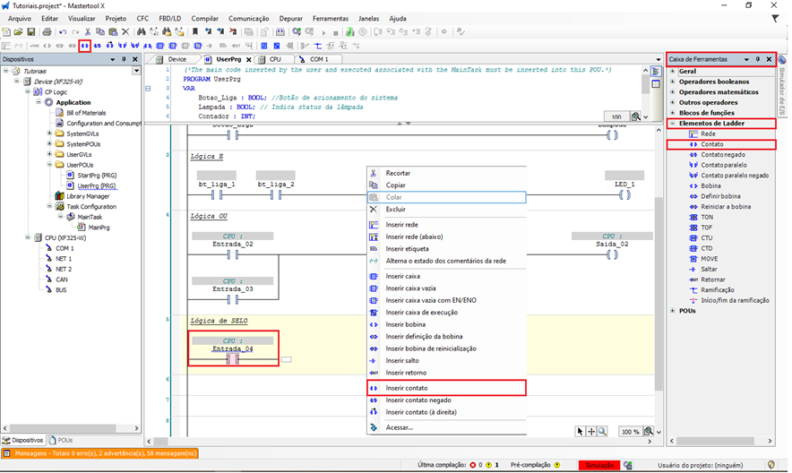Click the Save project icon in toolbar
Viewport: 792px width, 473px height.
[x=31, y=31]
